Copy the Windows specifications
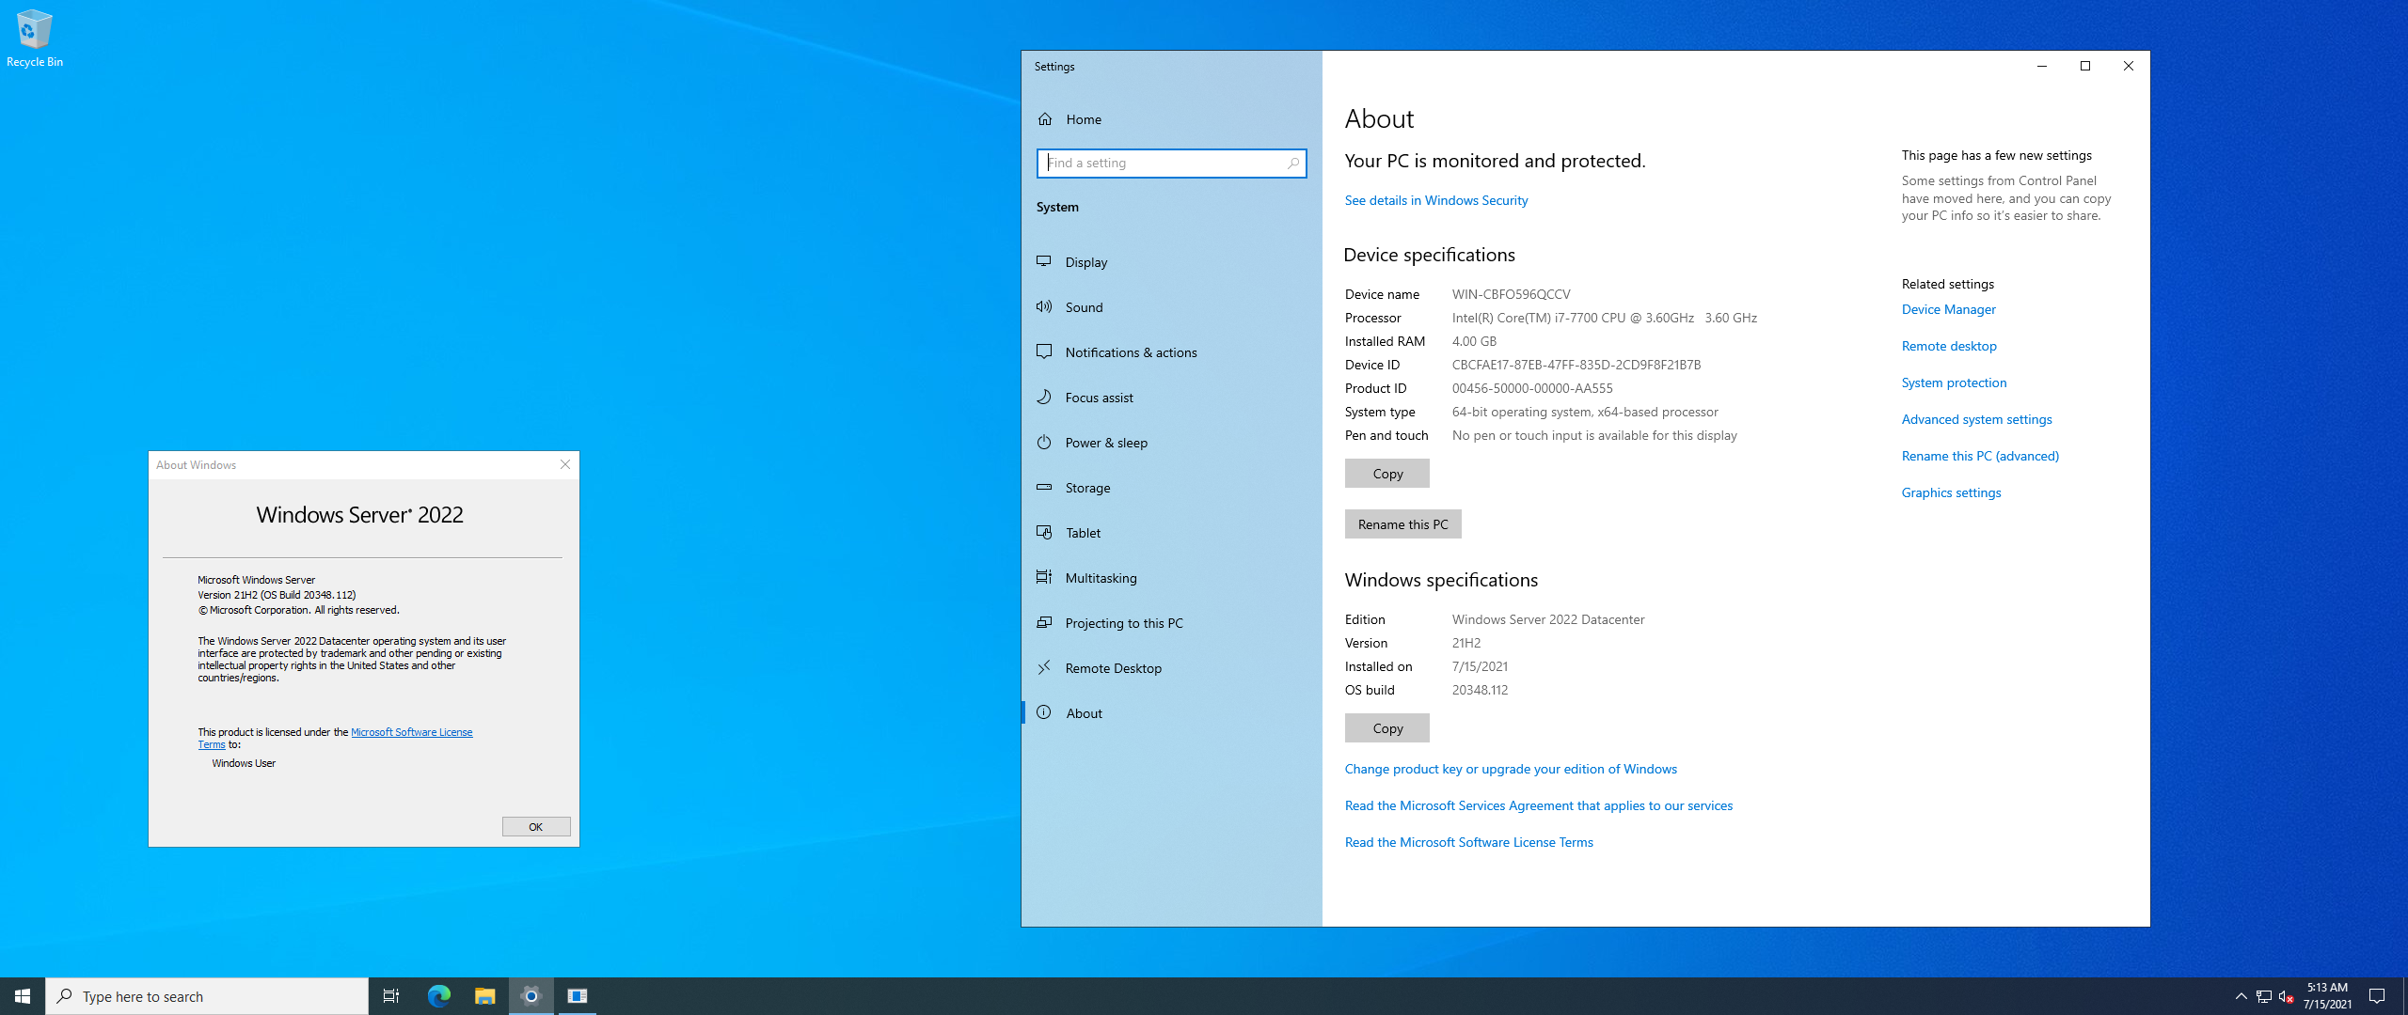 1387,728
